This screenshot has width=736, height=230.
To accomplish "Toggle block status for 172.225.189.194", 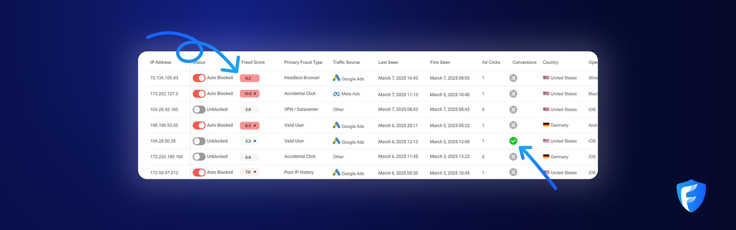I will 199,157.
